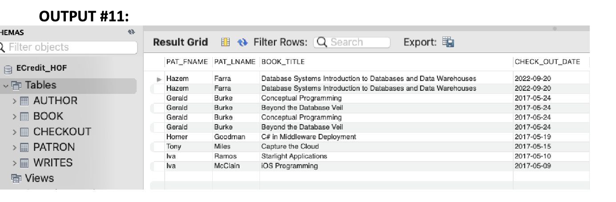Select the Capture the Cloud cell
The width and height of the screenshot is (616, 202).
[290, 146]
